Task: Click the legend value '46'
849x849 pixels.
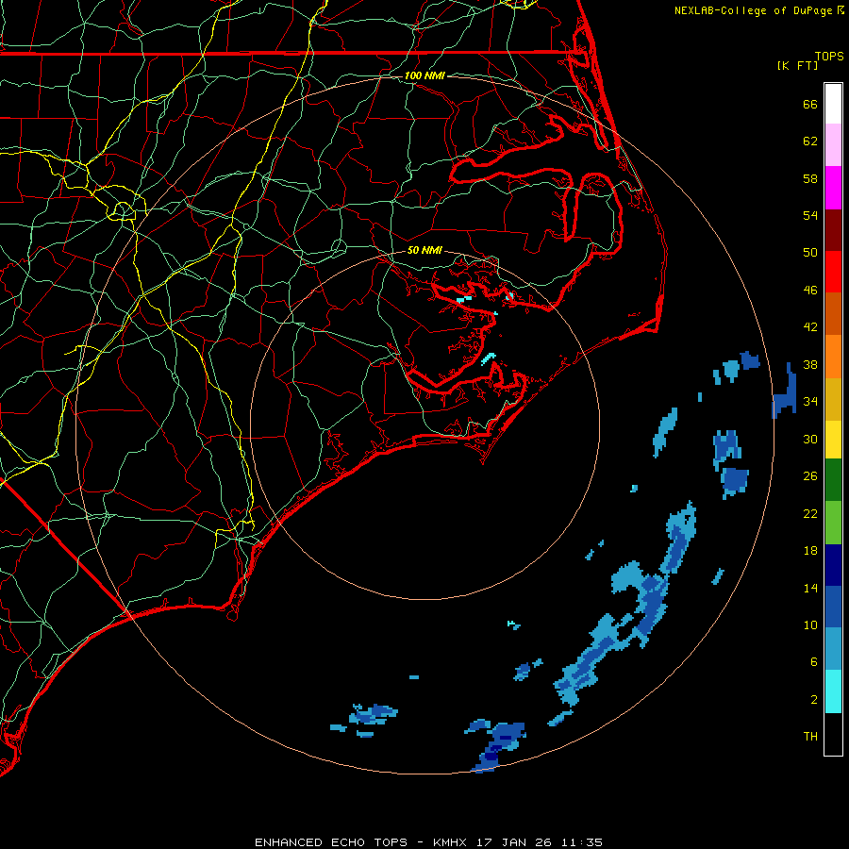Action: pos(810,291)
